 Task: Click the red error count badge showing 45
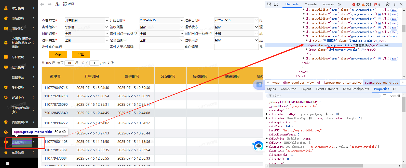tap(356, 4)
